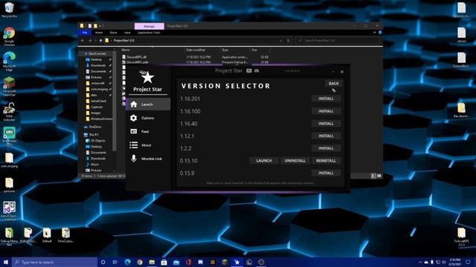Click the File Explorer search field

point(337,40)
